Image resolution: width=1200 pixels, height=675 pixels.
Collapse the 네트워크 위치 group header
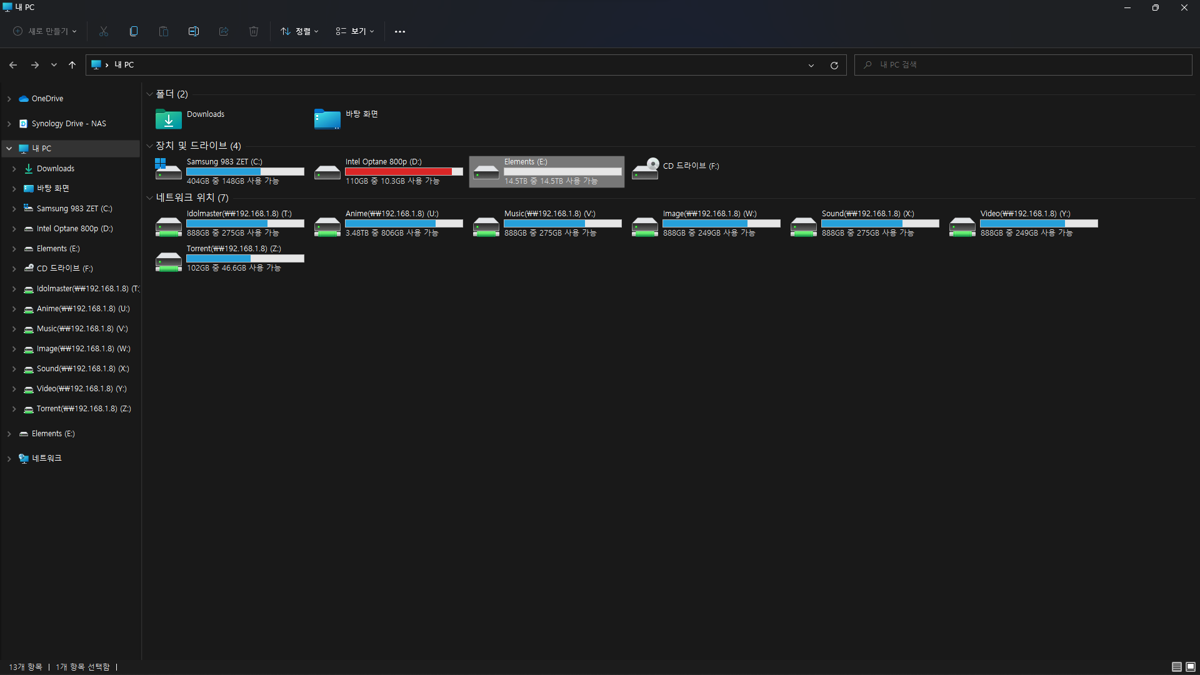149,197
